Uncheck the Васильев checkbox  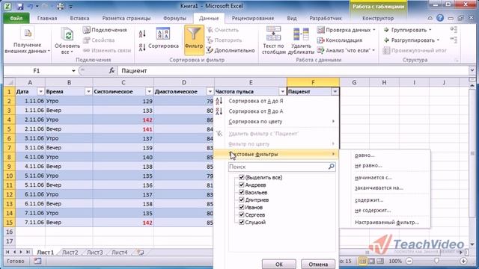pos(241,193)
